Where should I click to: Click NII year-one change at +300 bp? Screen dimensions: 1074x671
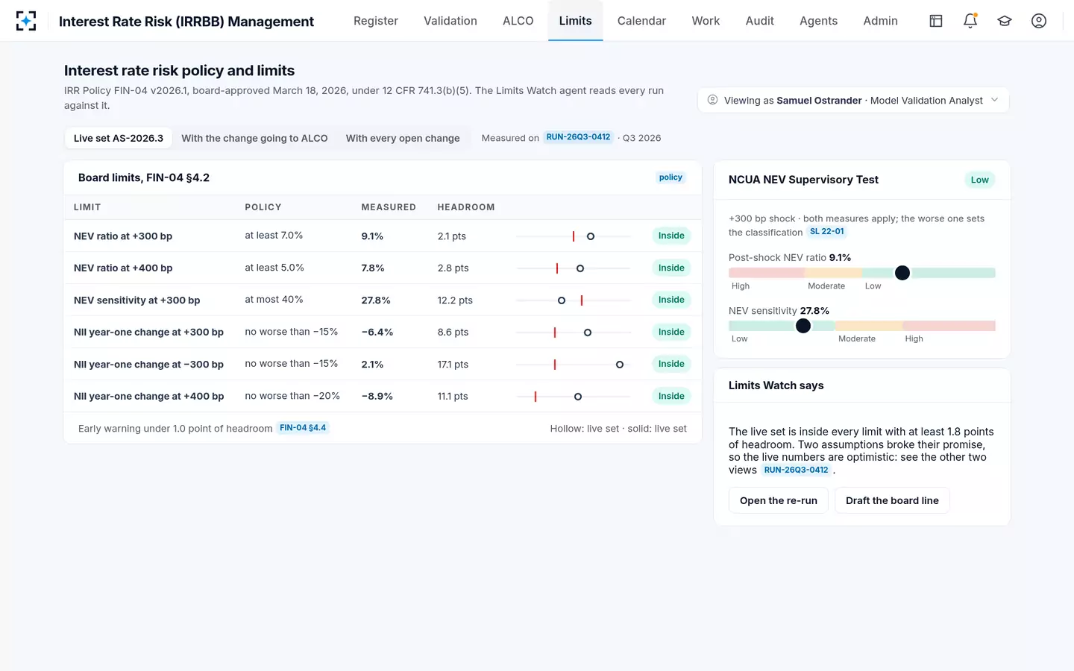tap(148, 332)
